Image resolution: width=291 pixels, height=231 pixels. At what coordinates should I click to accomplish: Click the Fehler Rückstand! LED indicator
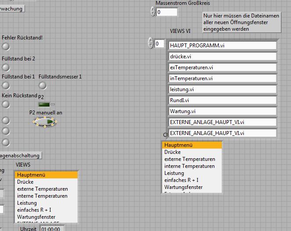point(6,46)
